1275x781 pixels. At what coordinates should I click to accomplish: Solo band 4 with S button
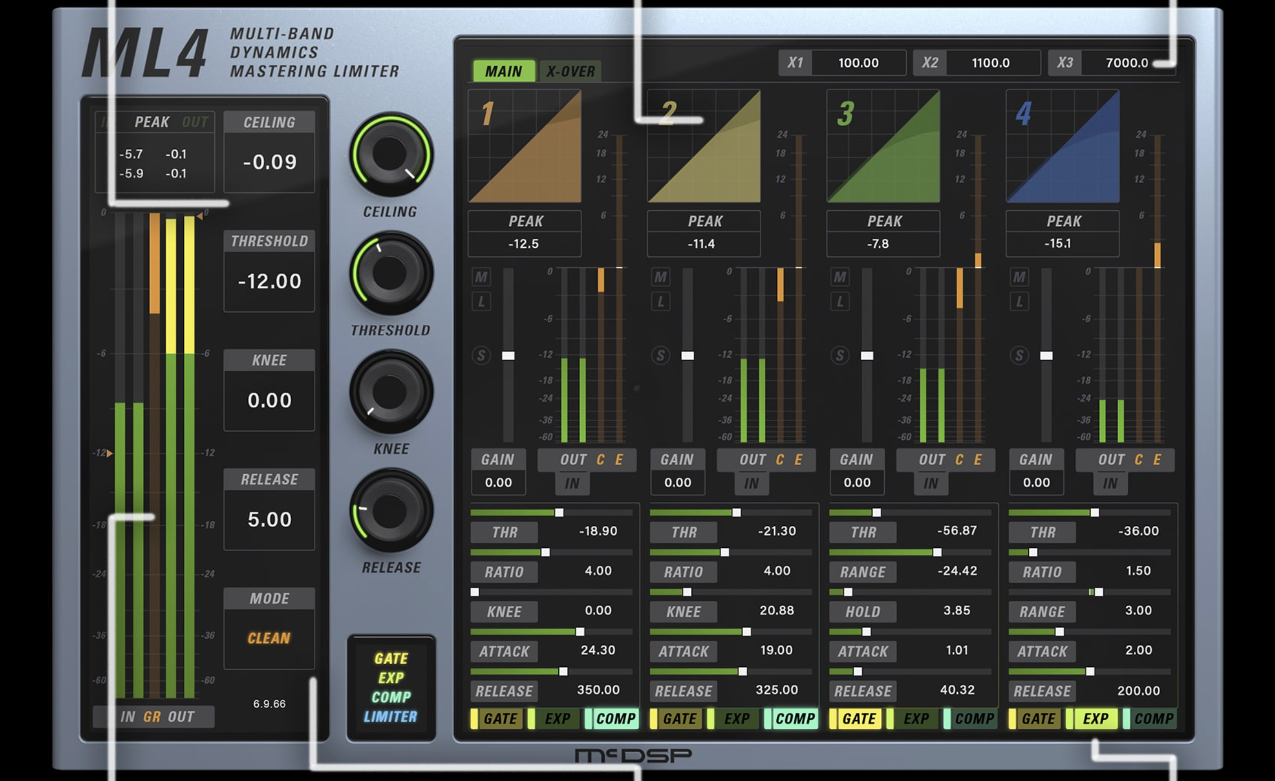(x=1019, y=356)
